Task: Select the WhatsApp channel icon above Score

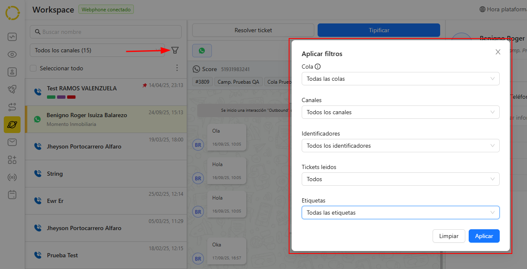Action: (x=202, y=51)
